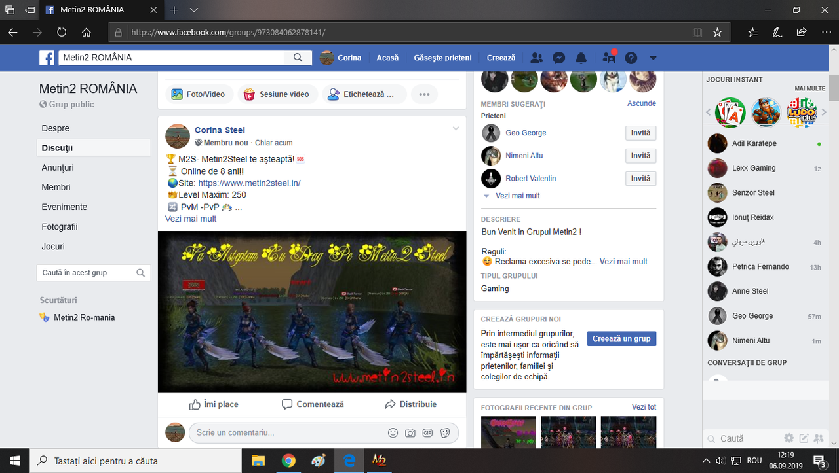839x473 pixels.
Task: Open chat with Lexx Gaming
Action: point(766,168)
